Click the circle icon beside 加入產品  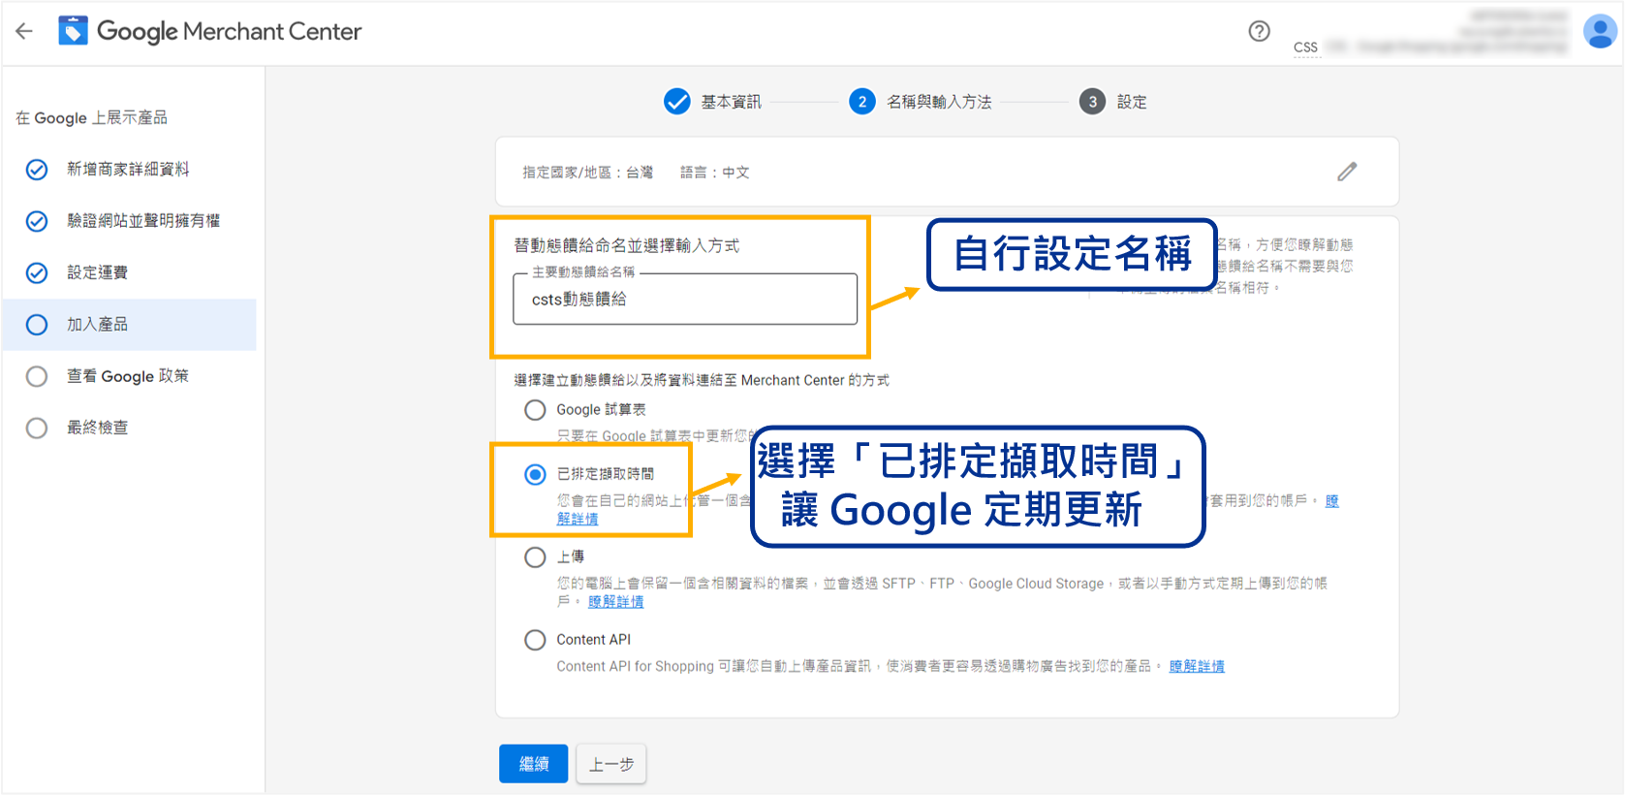(37, 325)
